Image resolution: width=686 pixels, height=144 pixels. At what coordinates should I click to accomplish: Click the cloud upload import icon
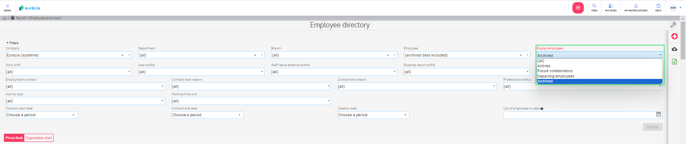pos(674,49)
